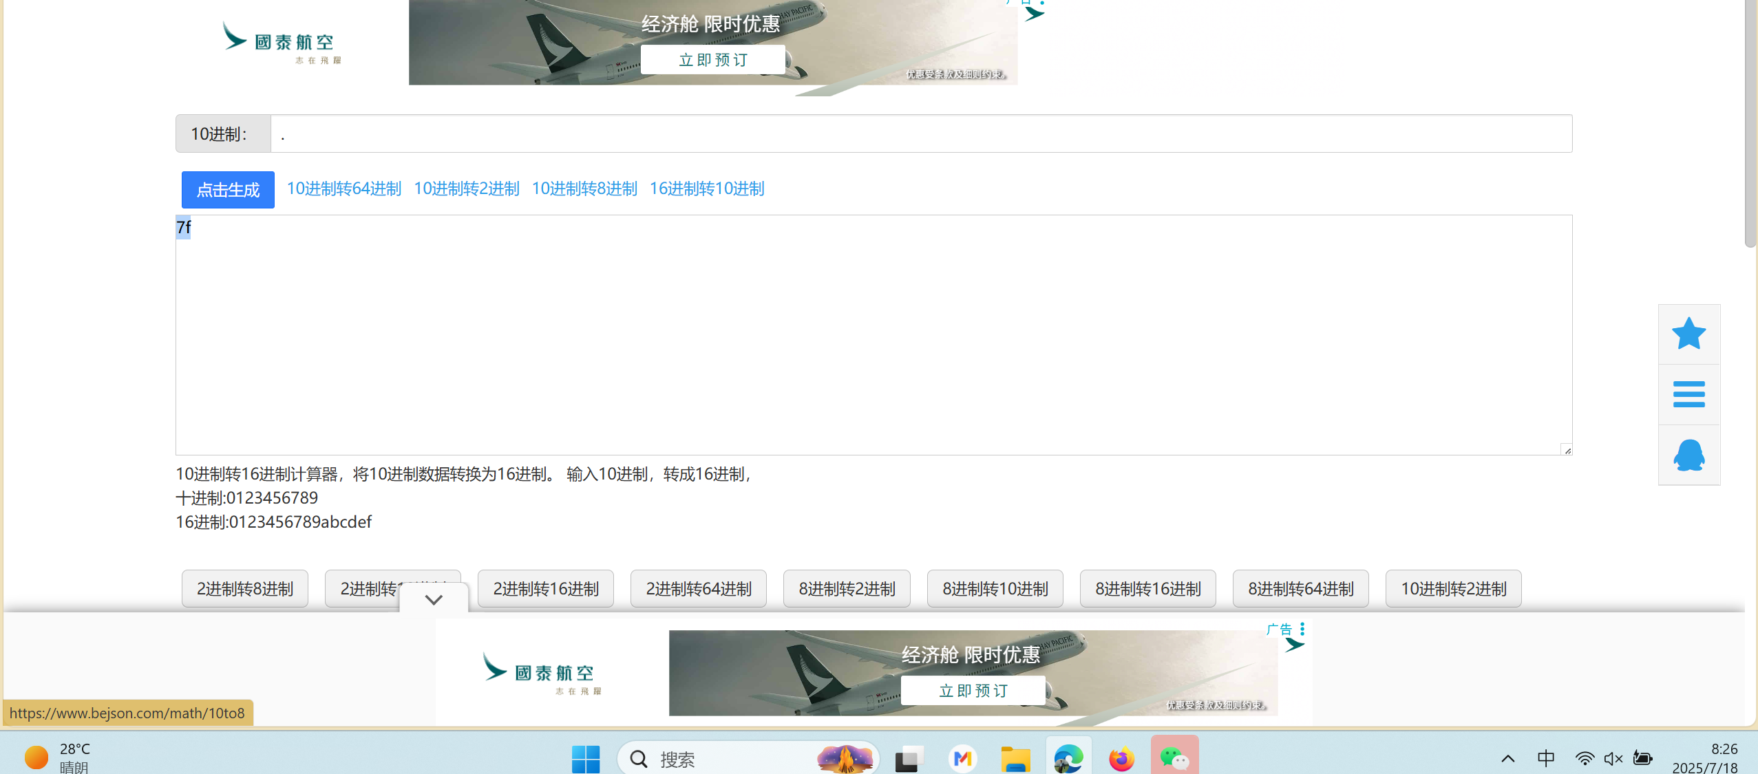This screenshot has width=1758, height=774.
Task: Launch Firefox from the taskbar
Action: tap(1120, 758)
